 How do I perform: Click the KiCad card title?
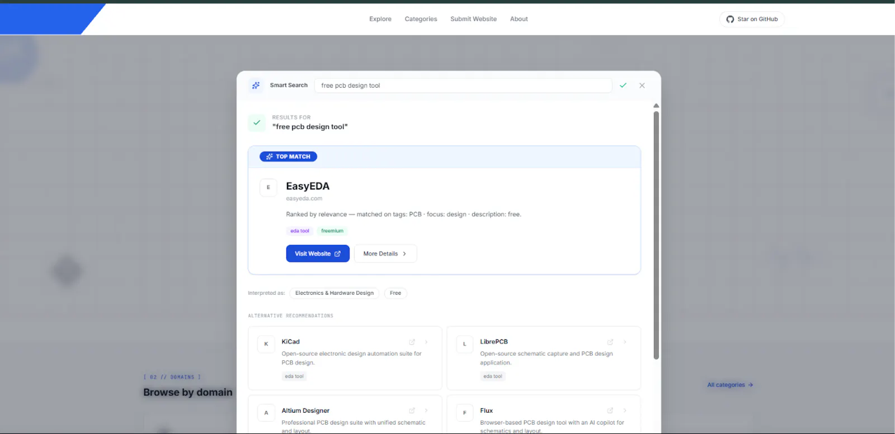[x=291, y=342]
